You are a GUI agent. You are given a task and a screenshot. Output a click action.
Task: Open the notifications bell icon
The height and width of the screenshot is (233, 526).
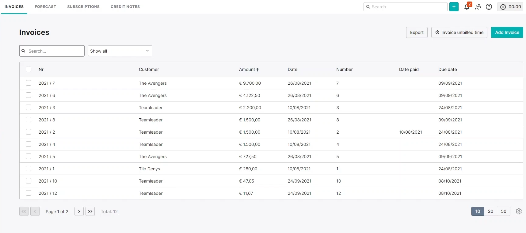(x=467, y=7)
